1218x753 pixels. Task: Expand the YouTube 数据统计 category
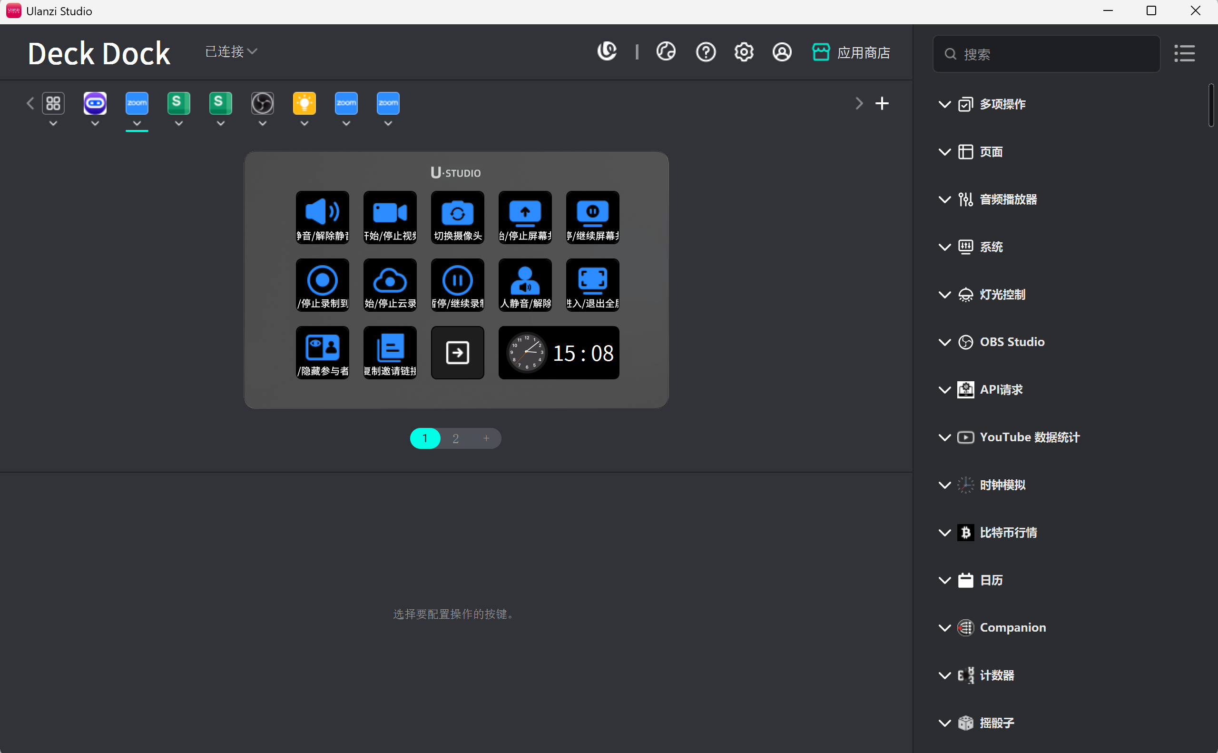pyautogui.click(x=1029, y=437)
